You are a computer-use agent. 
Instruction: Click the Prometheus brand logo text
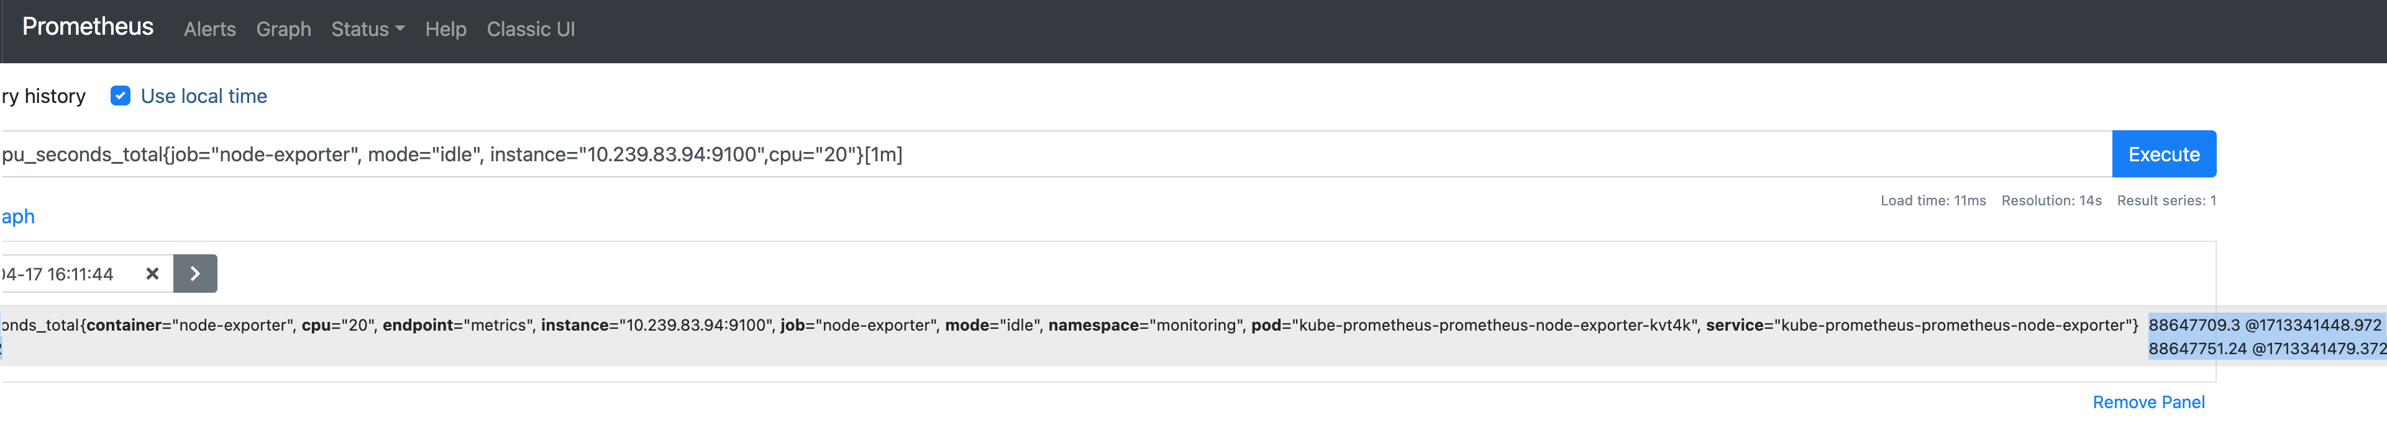[88, 27]
